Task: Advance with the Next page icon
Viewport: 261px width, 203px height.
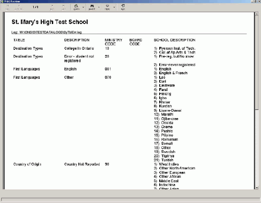Action: click(x=52, y=7)
